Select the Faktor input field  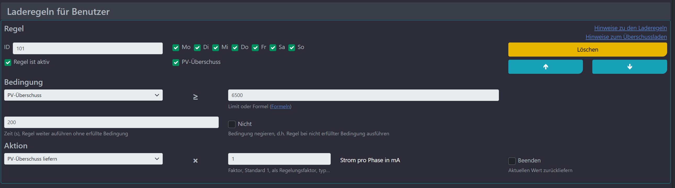(x=279, y=159)
